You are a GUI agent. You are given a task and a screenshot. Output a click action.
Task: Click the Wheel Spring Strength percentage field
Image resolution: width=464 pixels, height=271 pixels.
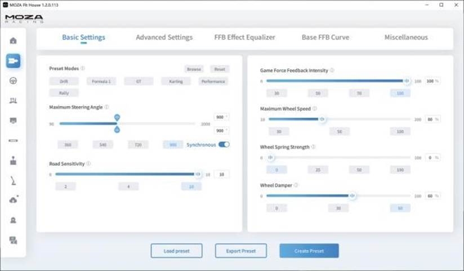[432, 158]
